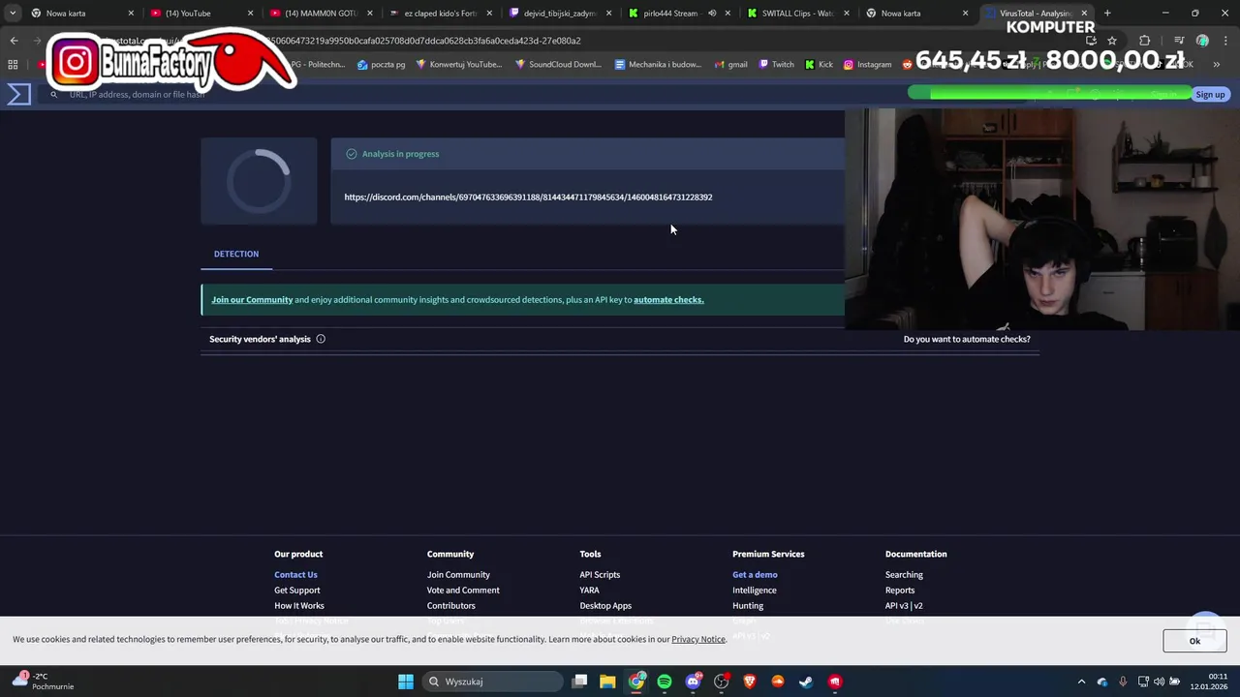Open File Explorer from the taskbar

point(607,682)
